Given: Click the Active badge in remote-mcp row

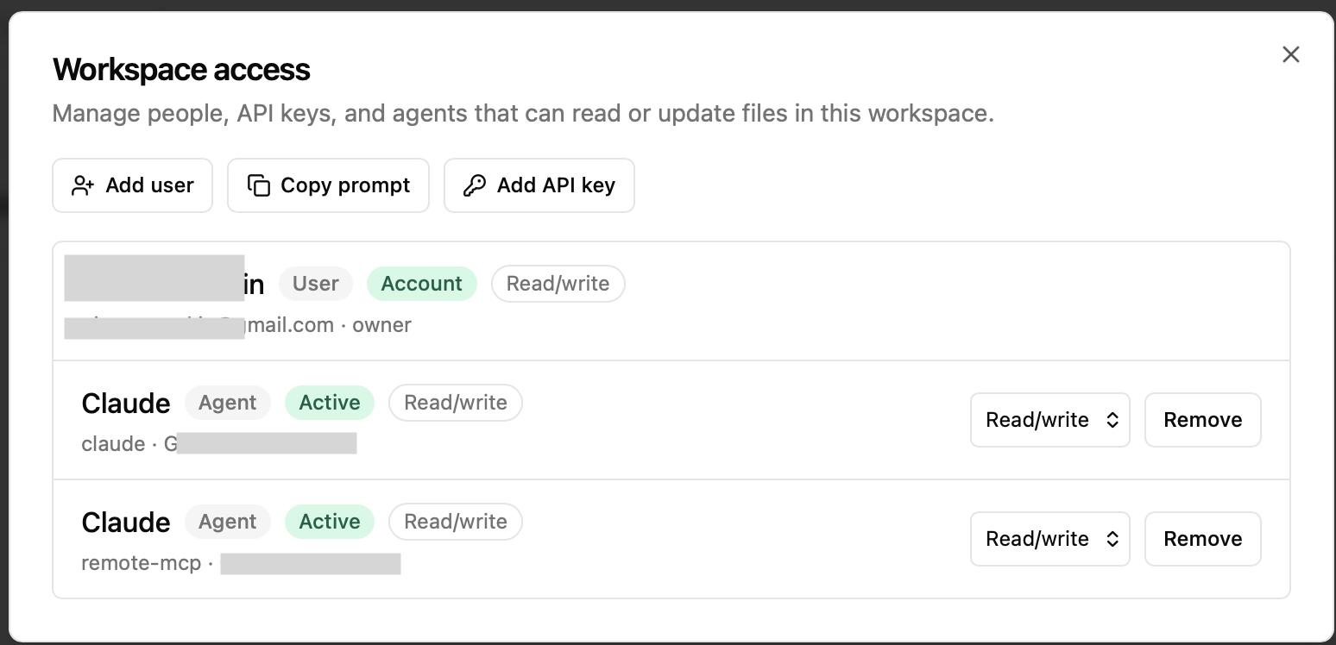Looking at the screenshot, I should (x=329, y=522).
